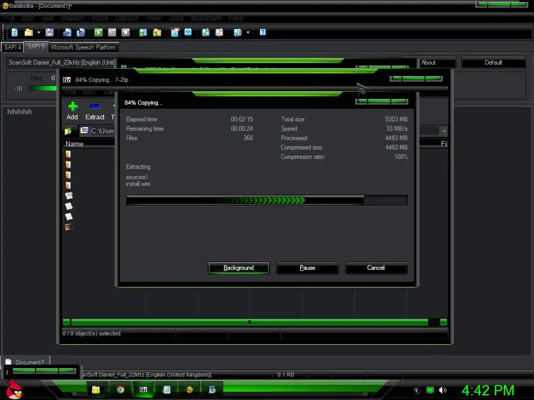Open the File menu in Balabolka
Viewport: 534px width, 400px height.
(x=9, y=18)
